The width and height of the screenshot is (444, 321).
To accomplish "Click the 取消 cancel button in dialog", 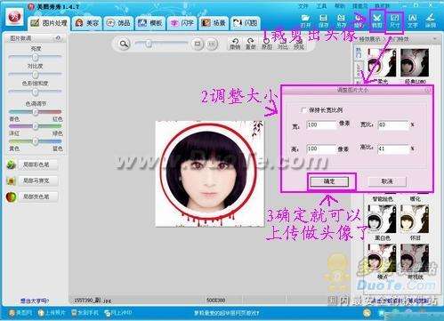I will pyautogui.click(x=387, y=181).
